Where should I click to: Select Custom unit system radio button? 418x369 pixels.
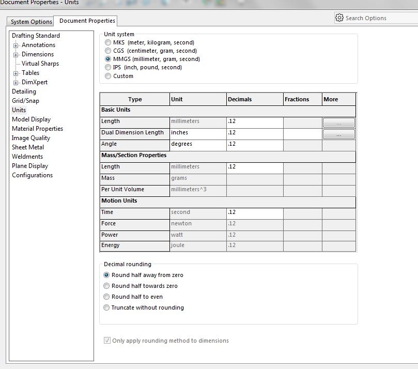pyautogui.click(x=108, y=76)
